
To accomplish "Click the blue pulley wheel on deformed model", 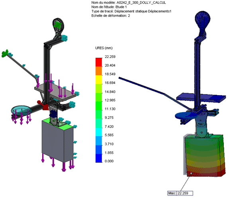I will click(202, 19).
